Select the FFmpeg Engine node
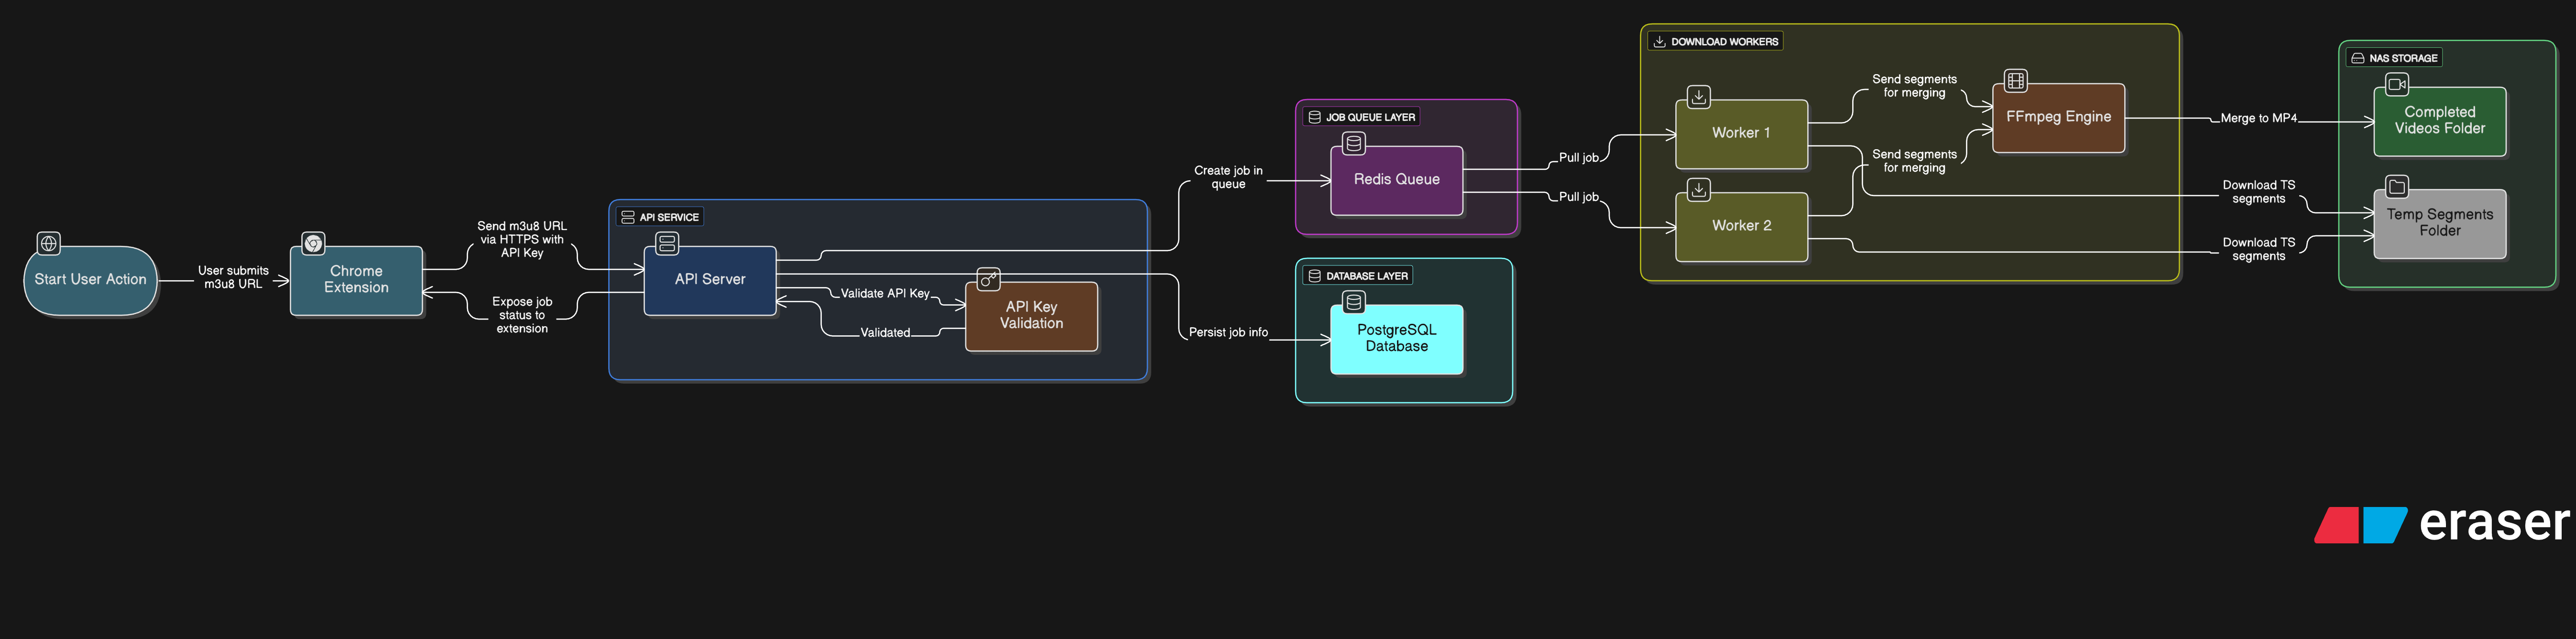This screenshot has height=639, width=2576. point(2059,117)
